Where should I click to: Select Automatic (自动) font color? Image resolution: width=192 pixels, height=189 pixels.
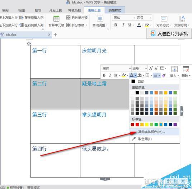[154, 82]
